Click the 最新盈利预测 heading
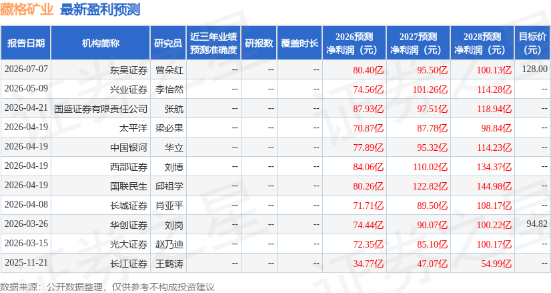Screen dimensions: 551x293 (100, 9)
